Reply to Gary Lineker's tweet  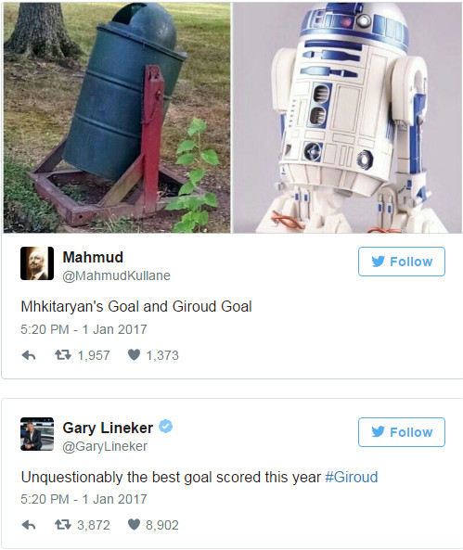click(29, 525)
